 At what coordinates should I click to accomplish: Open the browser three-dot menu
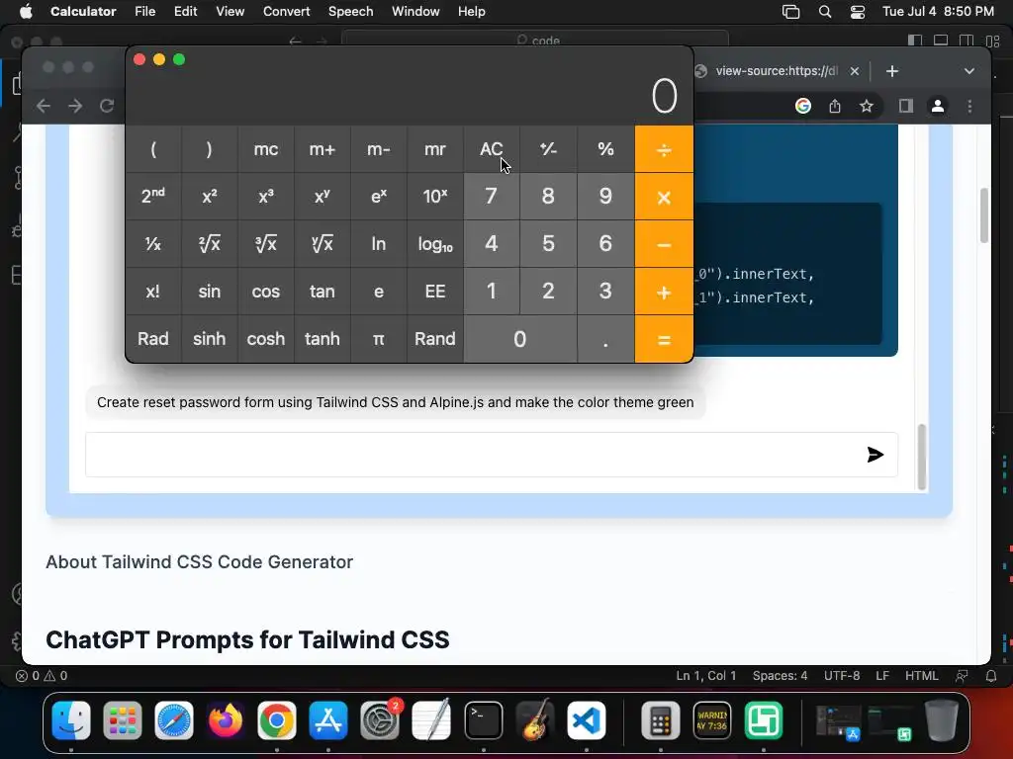point(969,106)
